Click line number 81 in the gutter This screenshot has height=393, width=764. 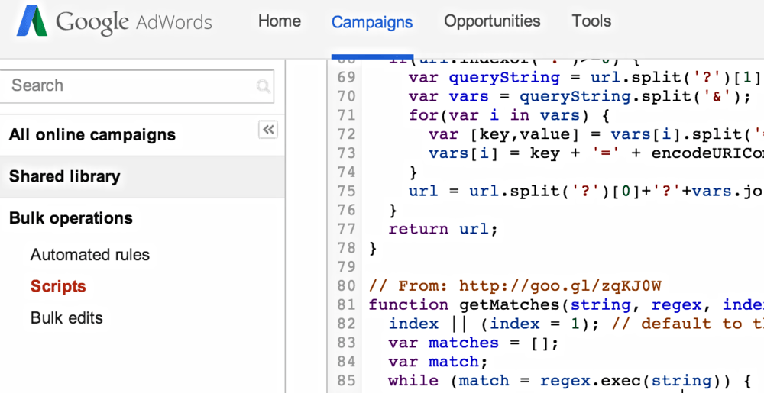[x=346, y=305]
